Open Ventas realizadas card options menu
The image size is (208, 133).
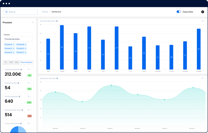tap(31, 97)
